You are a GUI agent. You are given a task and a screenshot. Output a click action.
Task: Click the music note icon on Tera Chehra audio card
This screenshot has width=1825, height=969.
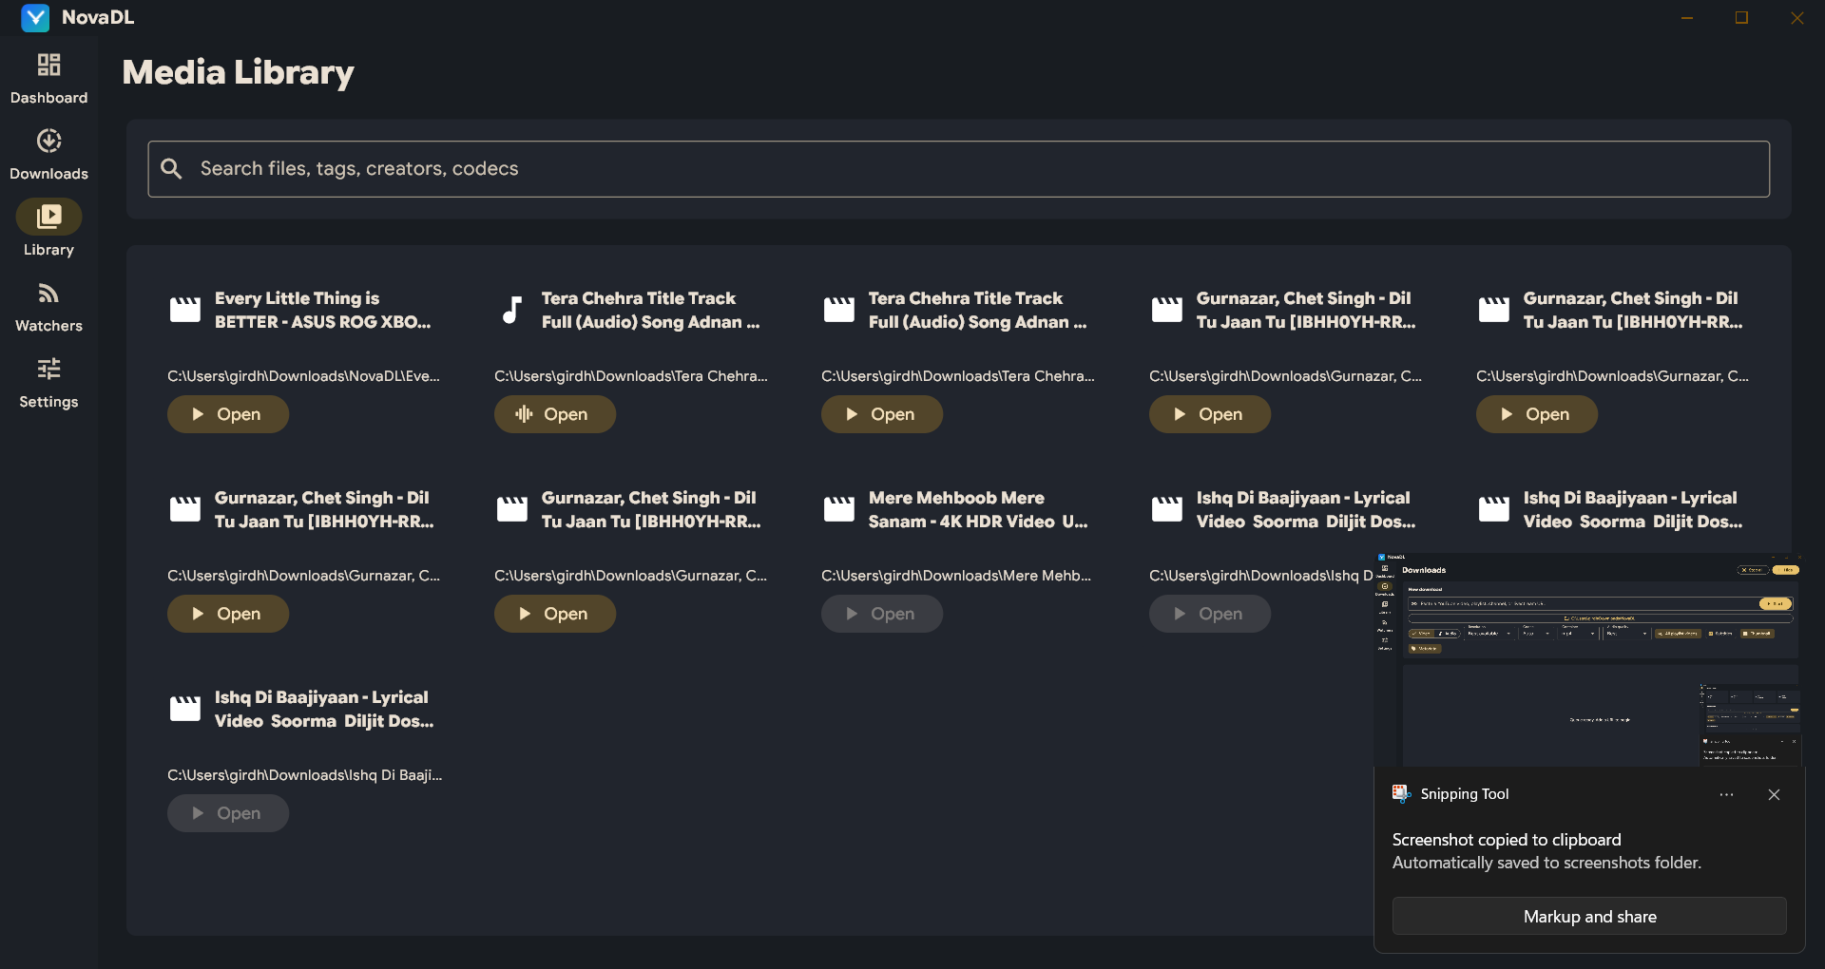click(512, 310)
